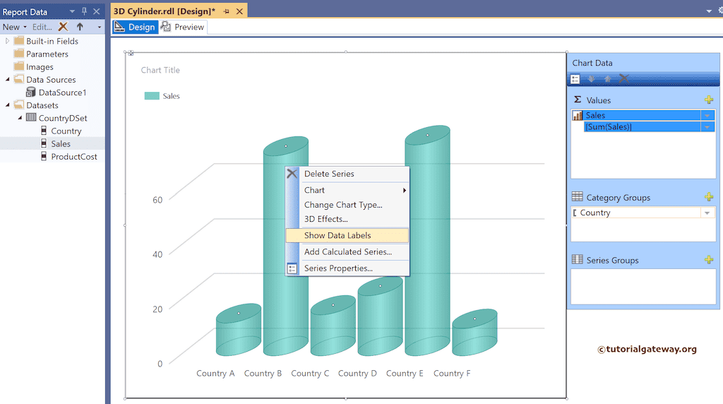Click the 60 value axis label
This screenshot has height=404, width=723.
[x=157, y=200]
